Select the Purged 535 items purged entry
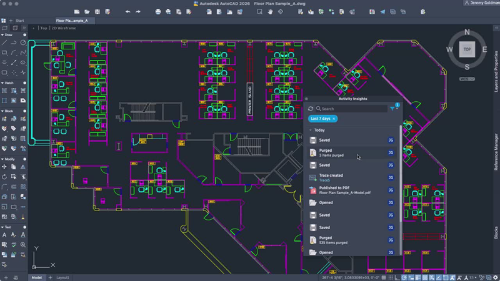500x281 pixels. pos(352,240)
